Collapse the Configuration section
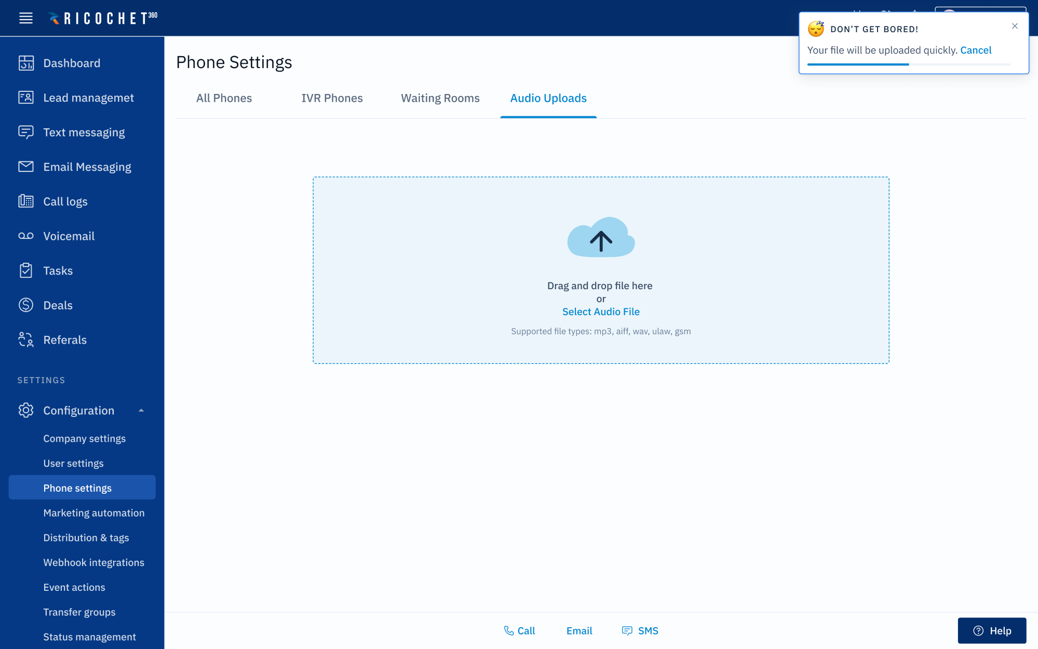The width and height of the screenshot is (1038, 649). coord(141,410)
